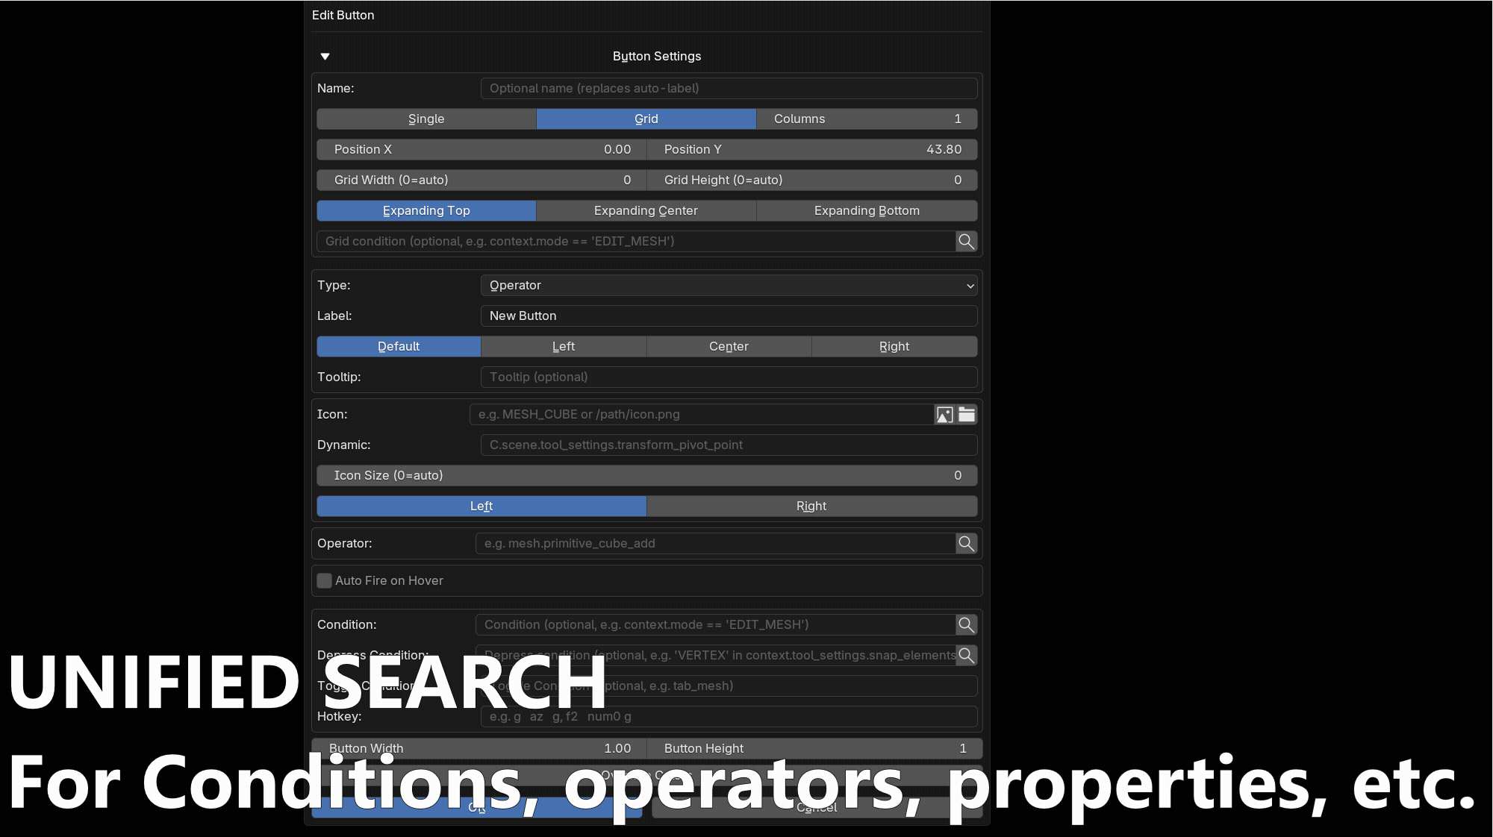The width and height of the screenshot is (1493, 837).
Task: Open the Type Operator dropdown
Action: tap(729, 285)
